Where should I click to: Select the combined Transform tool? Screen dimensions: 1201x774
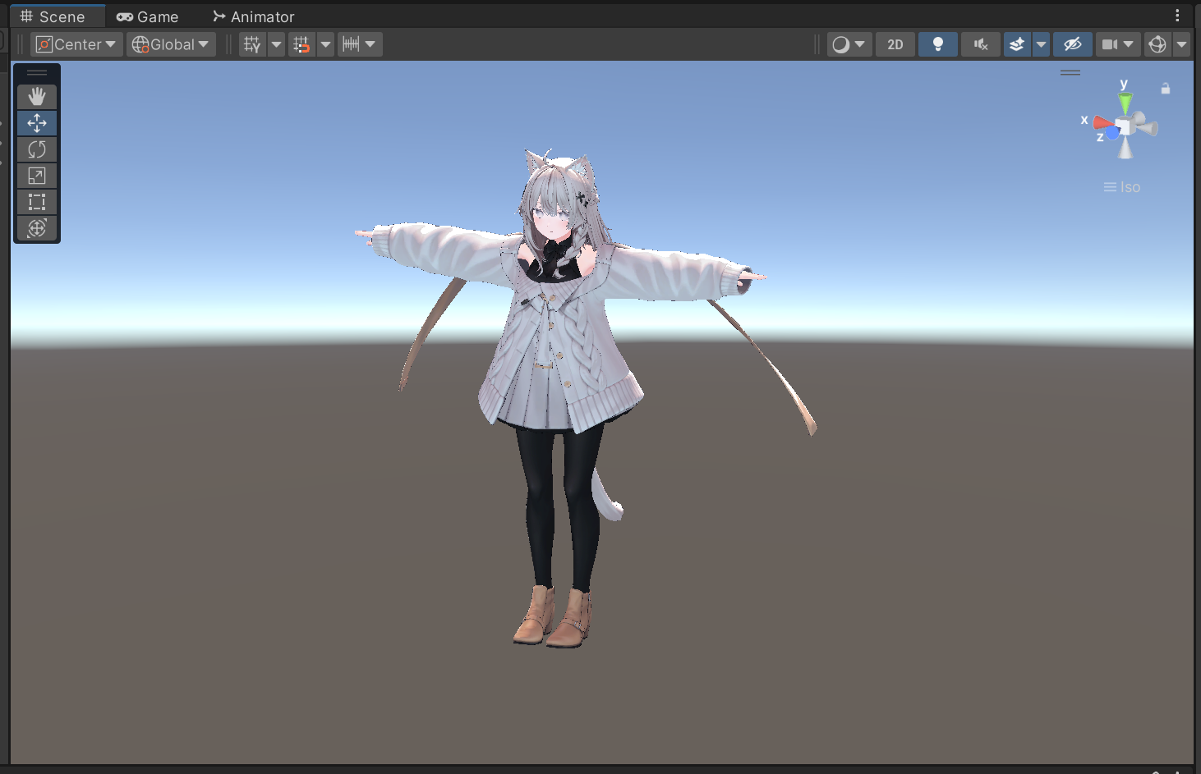coord(37,228)
